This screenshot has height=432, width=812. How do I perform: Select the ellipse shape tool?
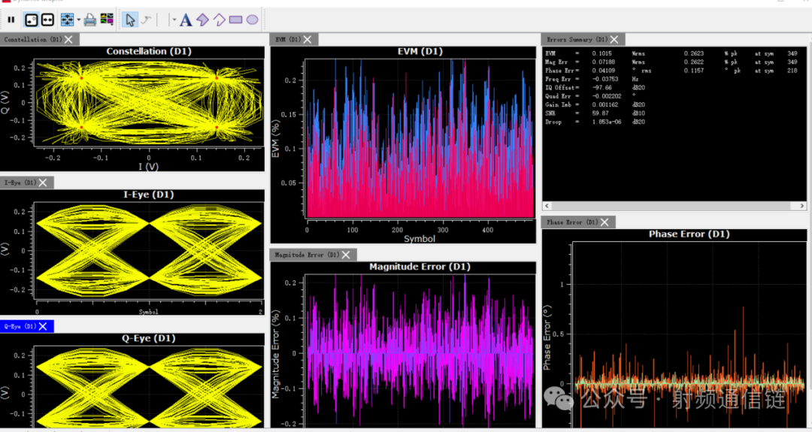[252, 20]
